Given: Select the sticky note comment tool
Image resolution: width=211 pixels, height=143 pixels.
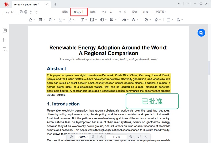Looking at the screenshot, I should pos(112,20).
